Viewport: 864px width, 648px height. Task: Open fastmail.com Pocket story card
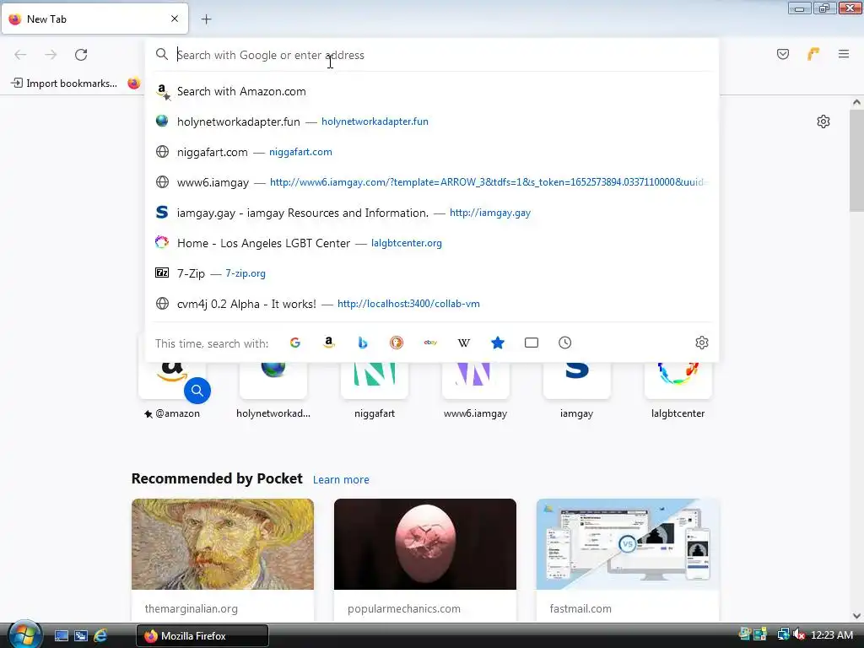coord(628,560)
